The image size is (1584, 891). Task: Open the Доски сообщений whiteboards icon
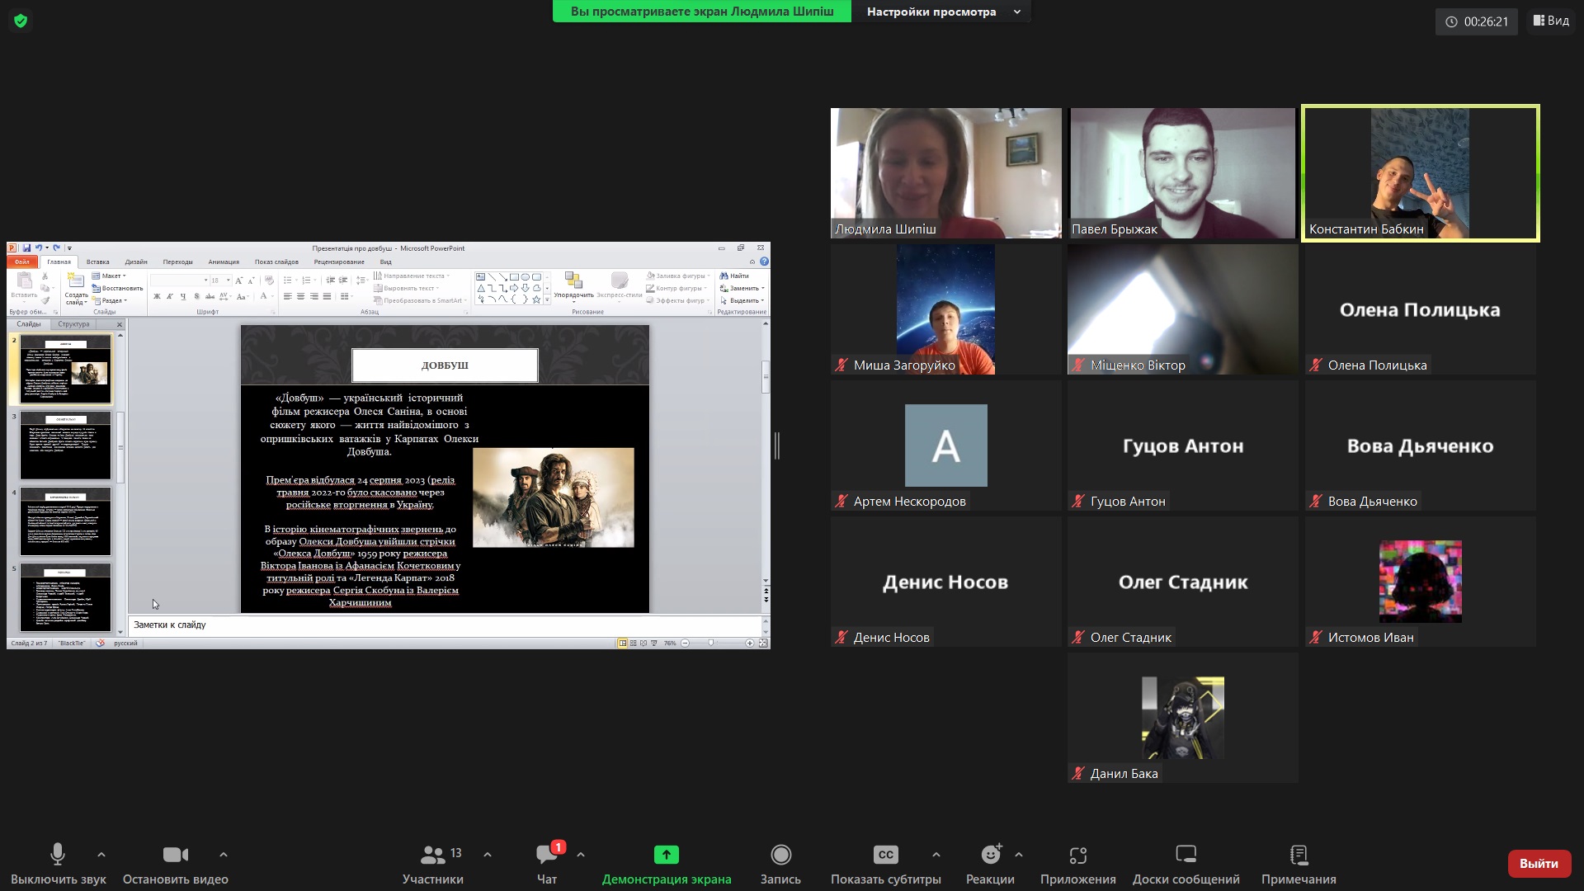pyautogui.click(x=1186, y=854)
